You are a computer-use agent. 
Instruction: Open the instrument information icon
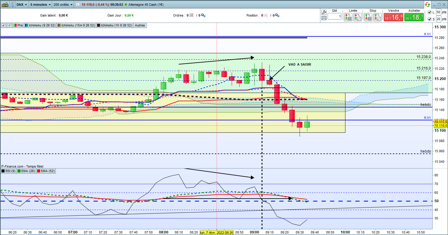pos(78,5)
